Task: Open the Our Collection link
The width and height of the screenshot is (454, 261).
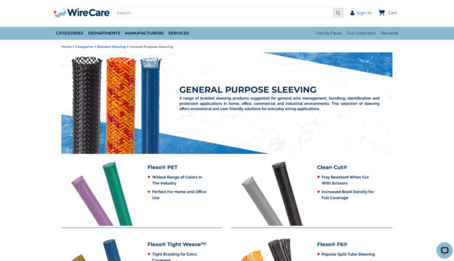Action: [361, 33]
